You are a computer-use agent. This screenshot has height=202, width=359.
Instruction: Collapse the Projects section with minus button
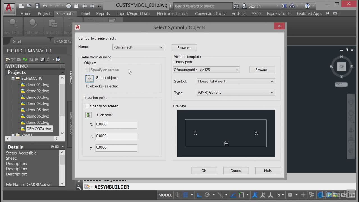[63, 72]
